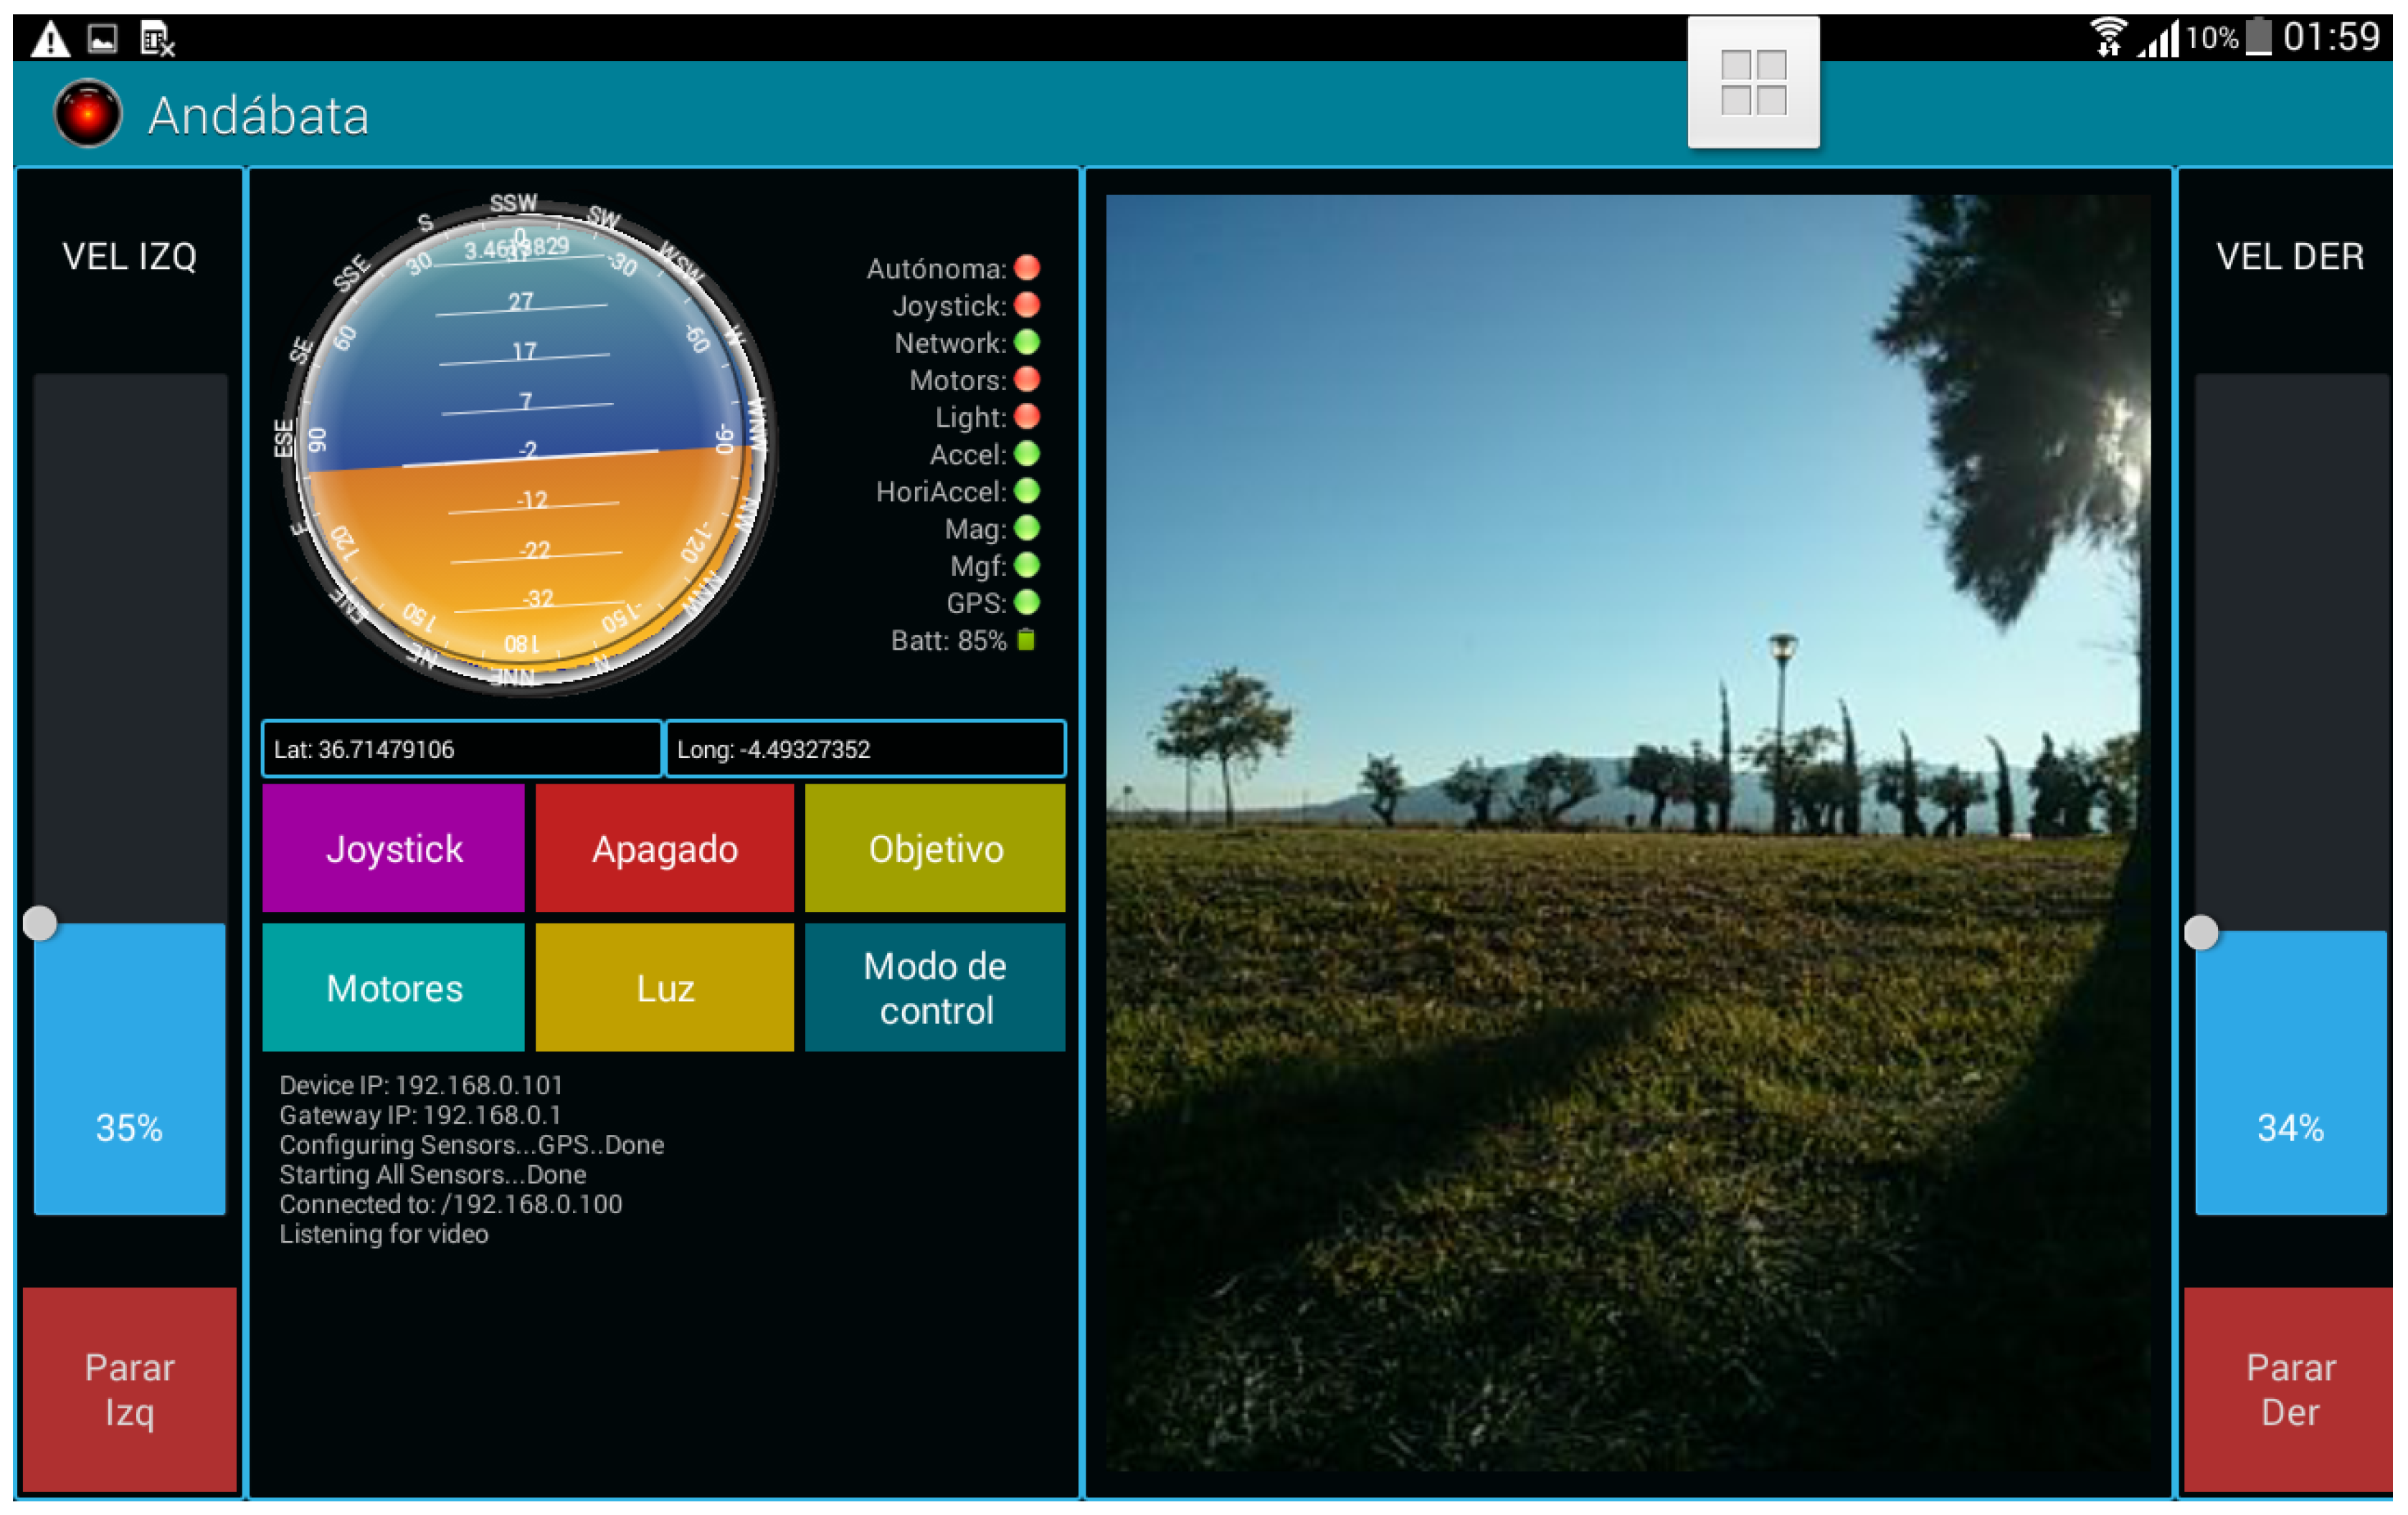Click the VEL DER slider handle
The image size is (2408, 1515).
[2201, 932]
